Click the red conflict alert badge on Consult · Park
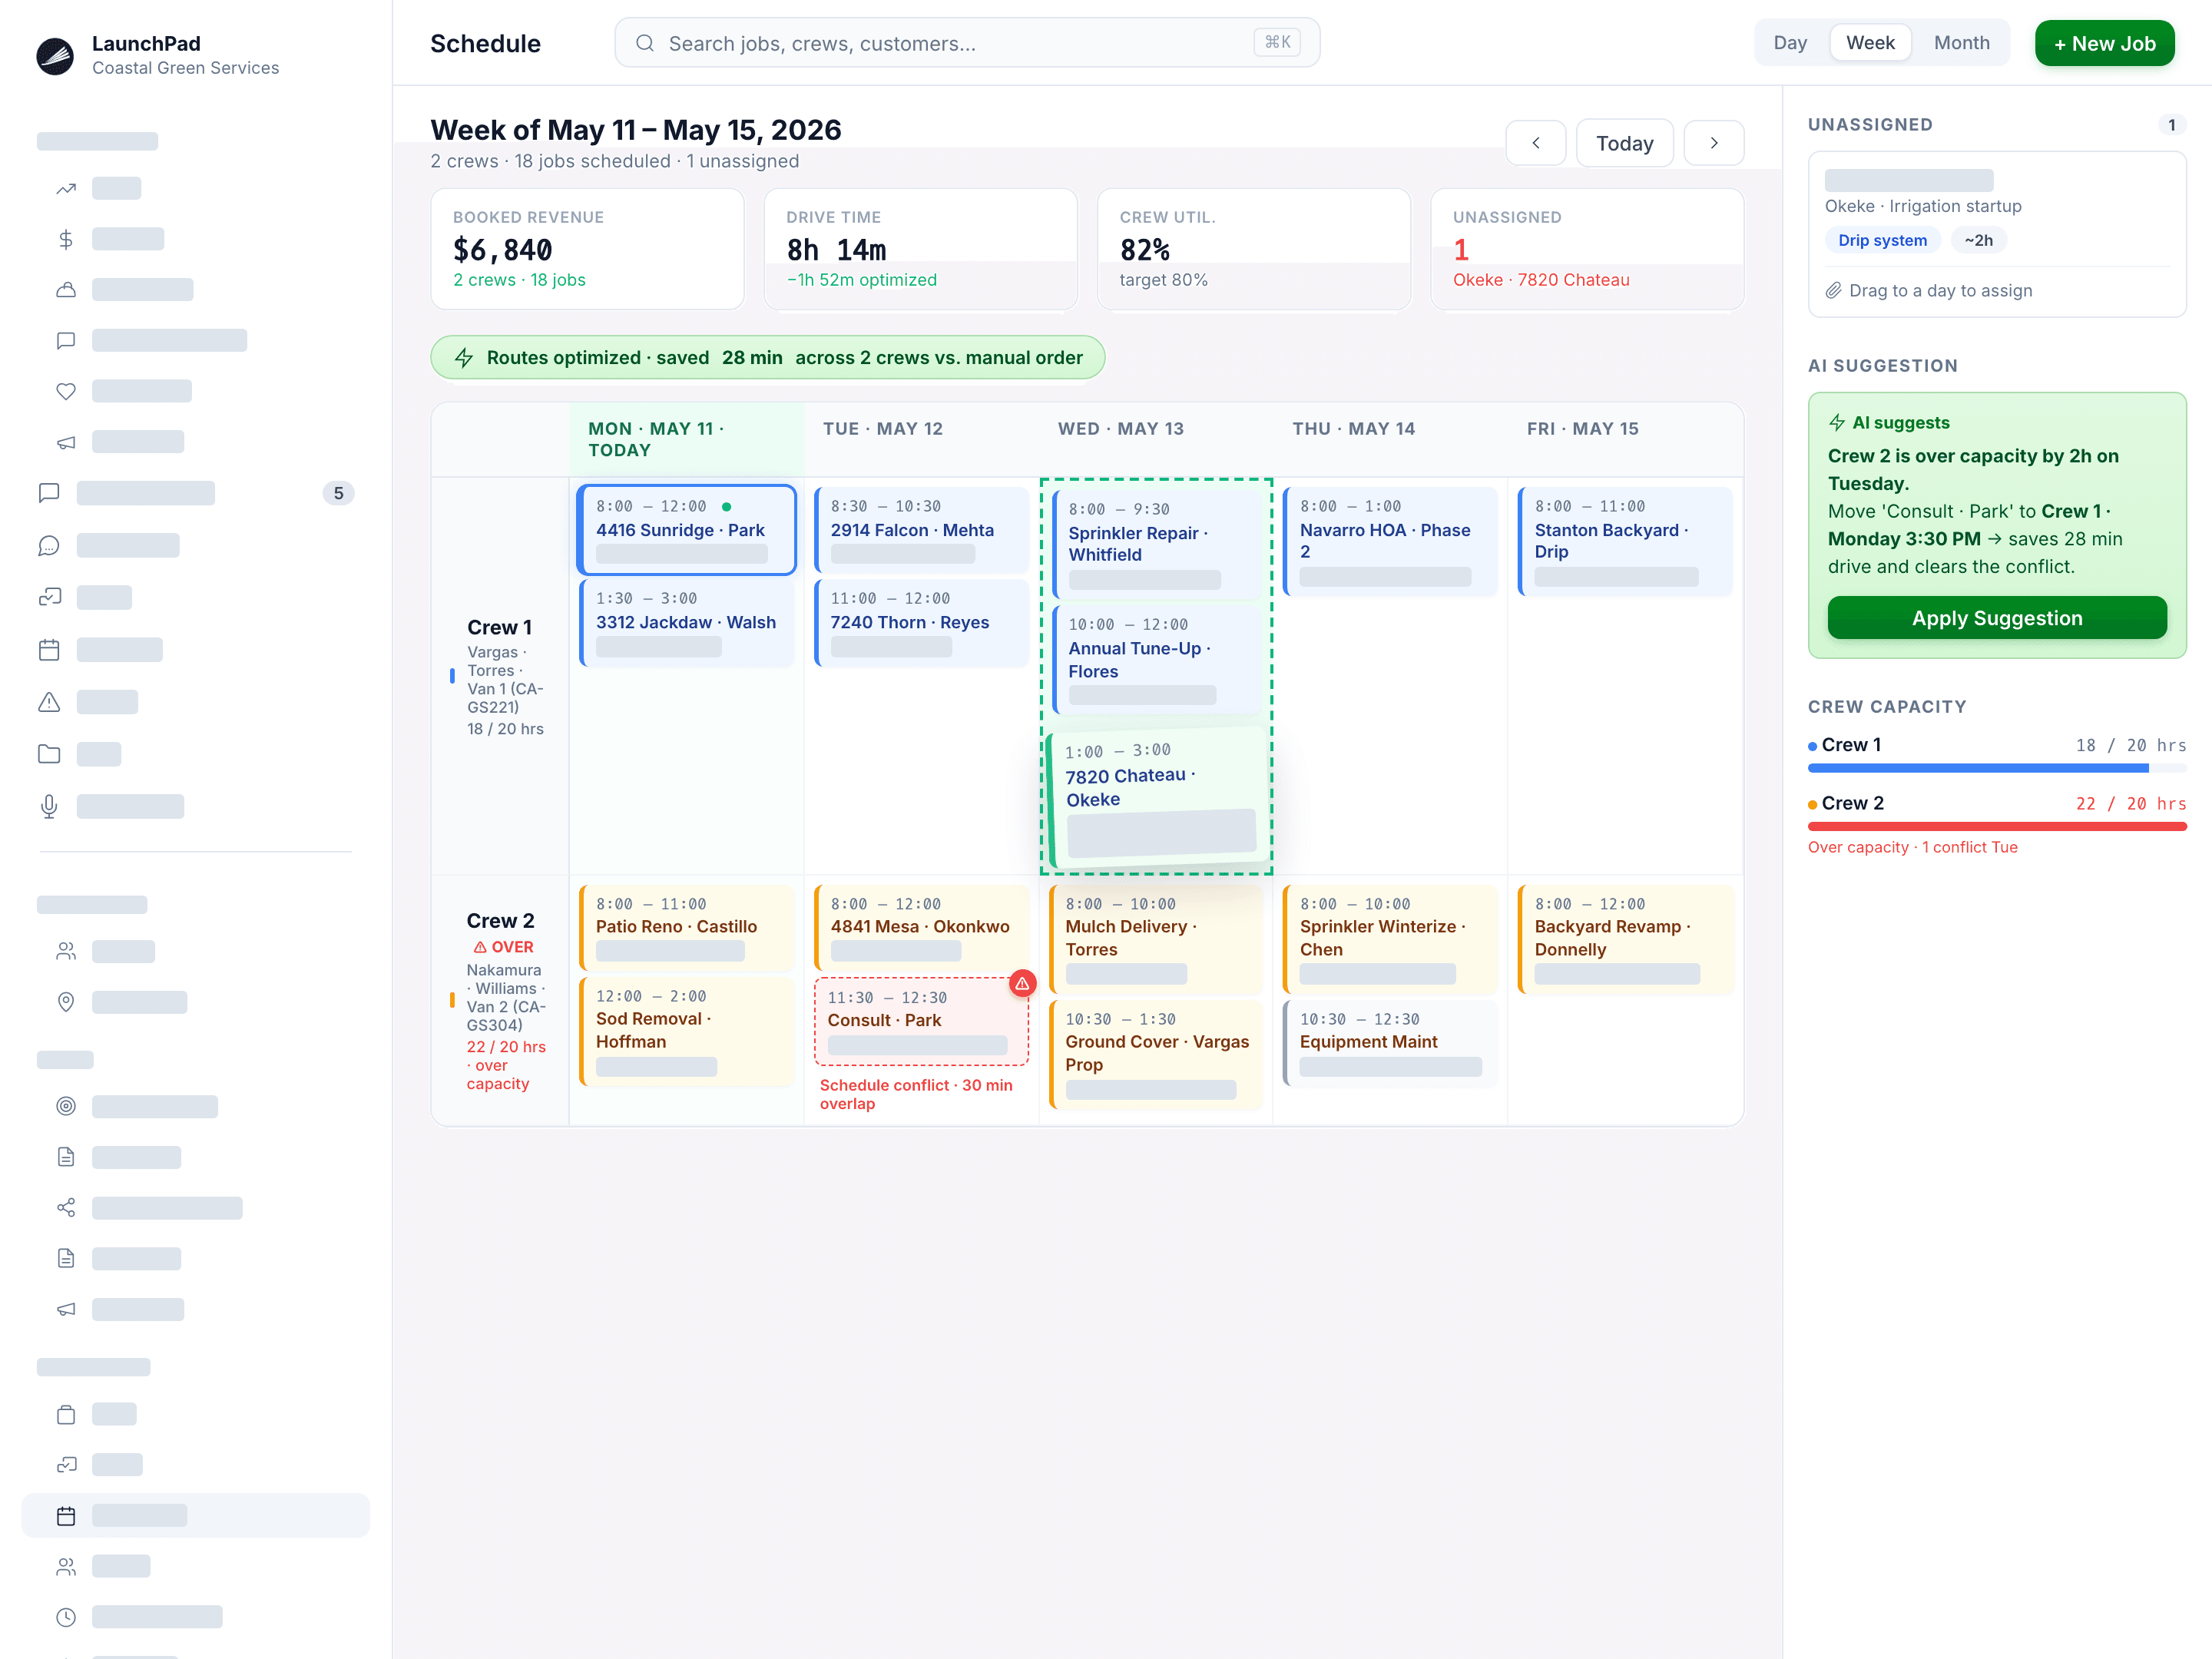The image size is (2212, 1659). tap(1022, 984)
